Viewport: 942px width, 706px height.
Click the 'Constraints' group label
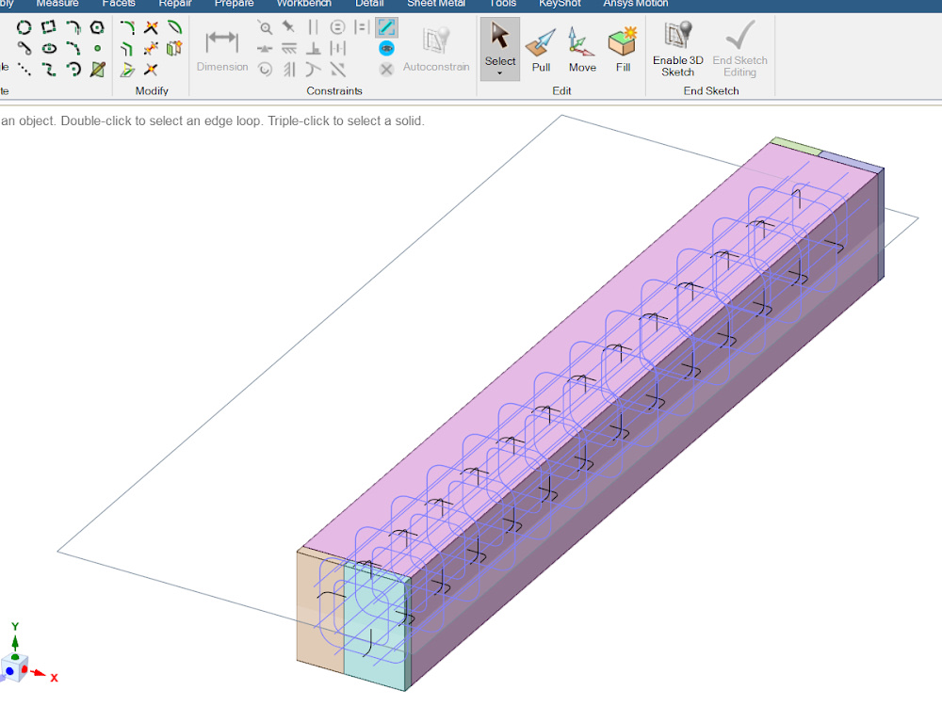[x=334, y=90]
